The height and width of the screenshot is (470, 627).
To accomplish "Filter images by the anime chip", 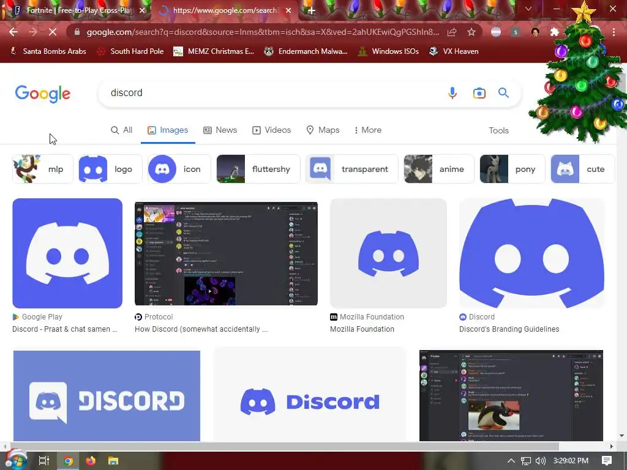I will [x=438, y=169].
